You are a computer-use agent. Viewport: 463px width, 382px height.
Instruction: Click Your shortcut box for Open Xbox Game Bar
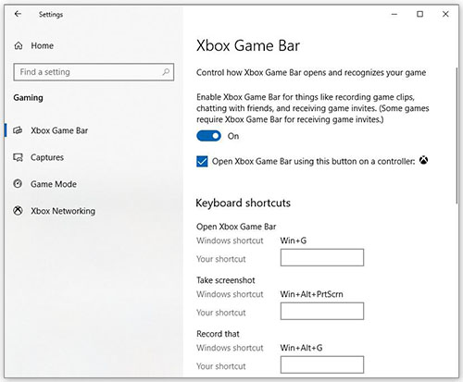pos(322,257)
